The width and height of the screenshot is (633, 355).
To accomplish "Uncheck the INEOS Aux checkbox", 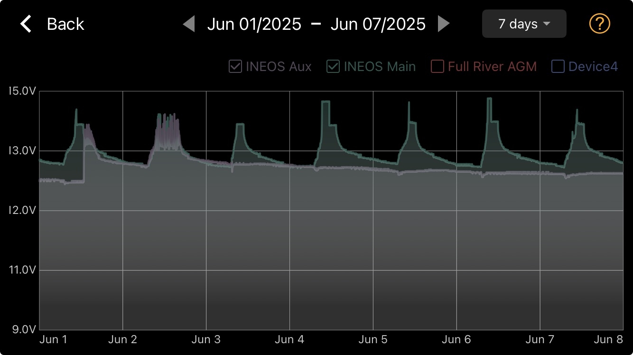I will (235, 67).
